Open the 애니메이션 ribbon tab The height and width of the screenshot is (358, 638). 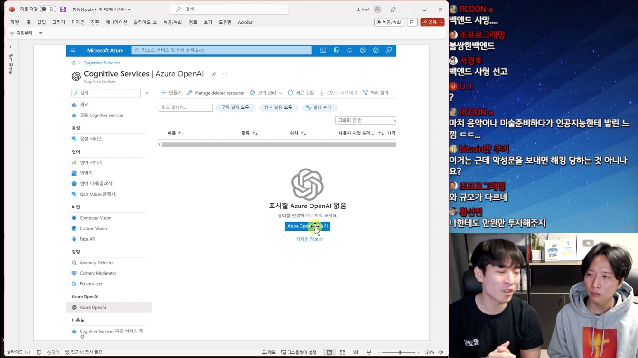pyautogui.click(x=116, y=22)
